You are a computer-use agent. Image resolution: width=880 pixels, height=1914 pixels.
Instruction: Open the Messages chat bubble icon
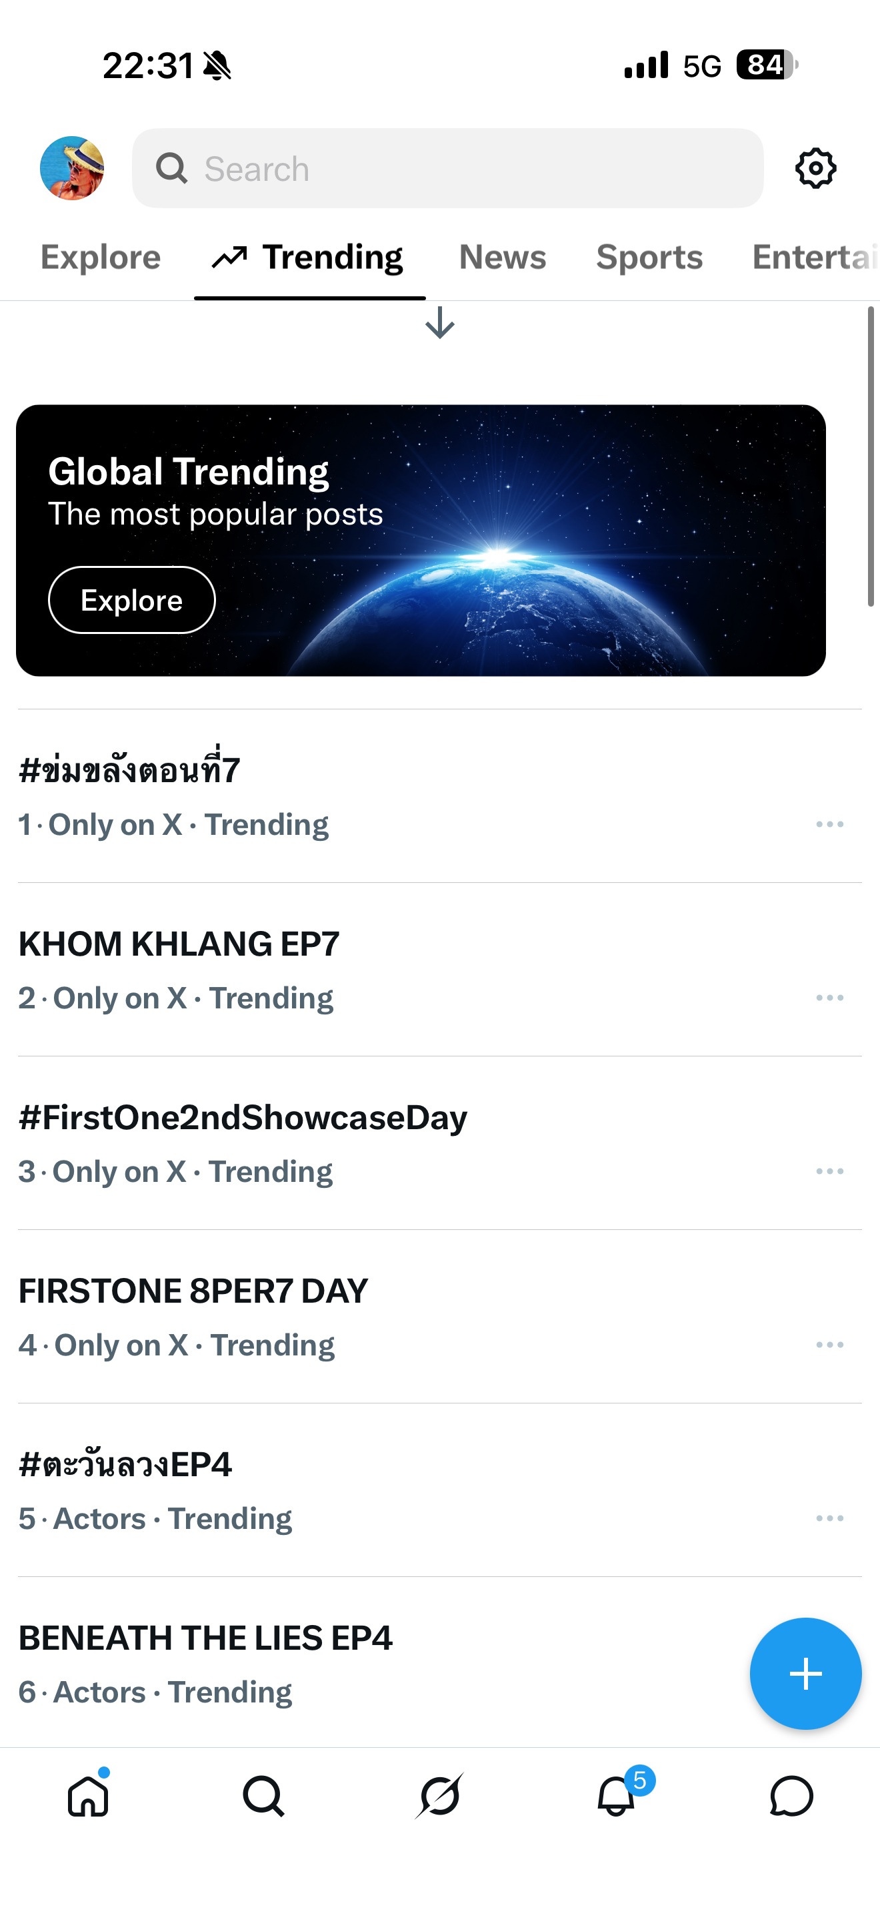click(x=792, y=1796)
